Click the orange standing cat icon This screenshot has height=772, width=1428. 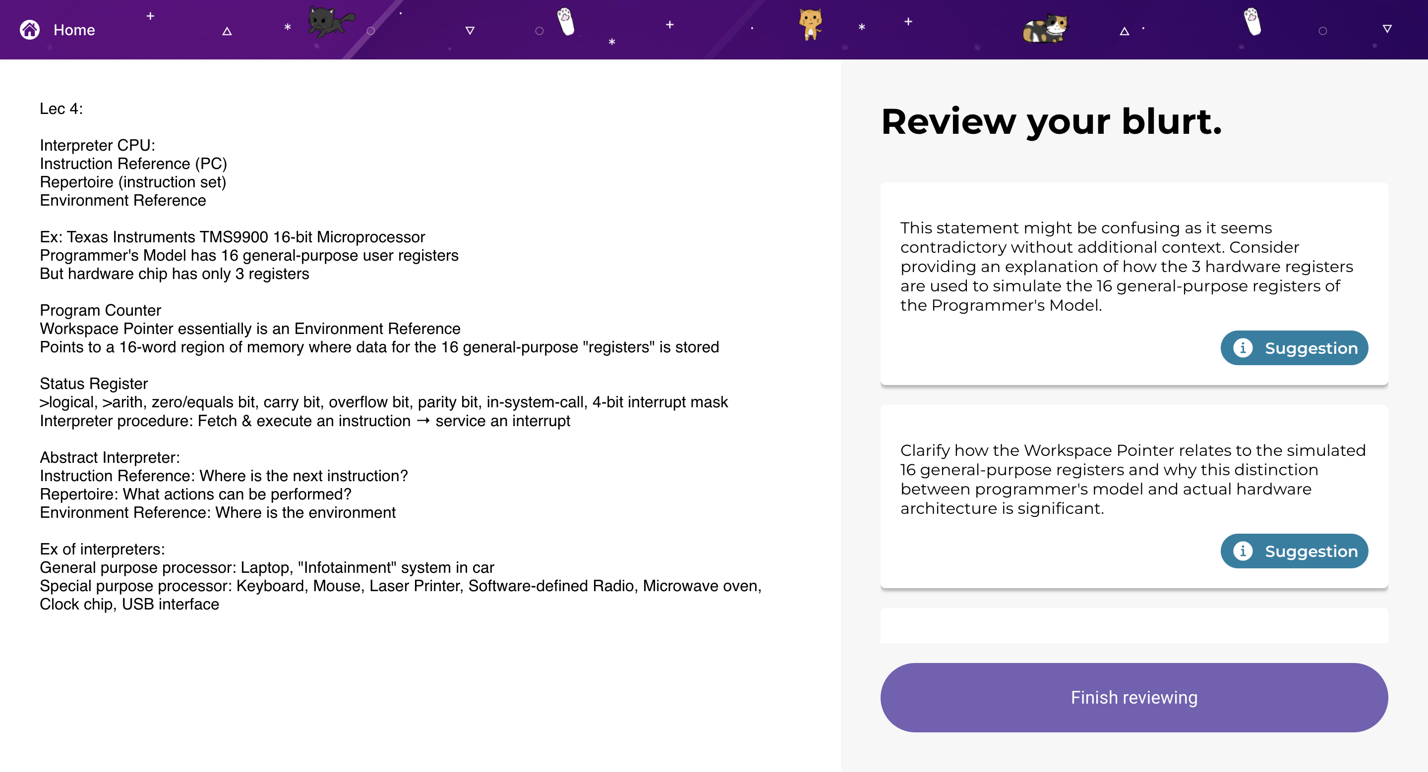click(x=810, y=24)
